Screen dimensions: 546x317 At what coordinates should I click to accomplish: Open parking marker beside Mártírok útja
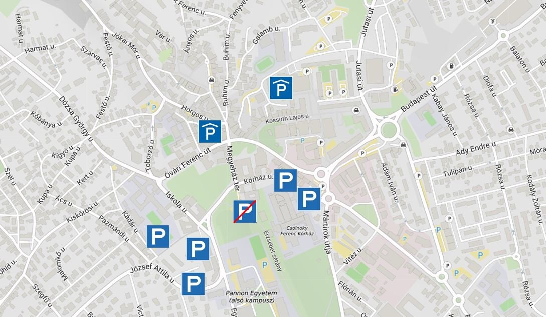coord(309,199)
